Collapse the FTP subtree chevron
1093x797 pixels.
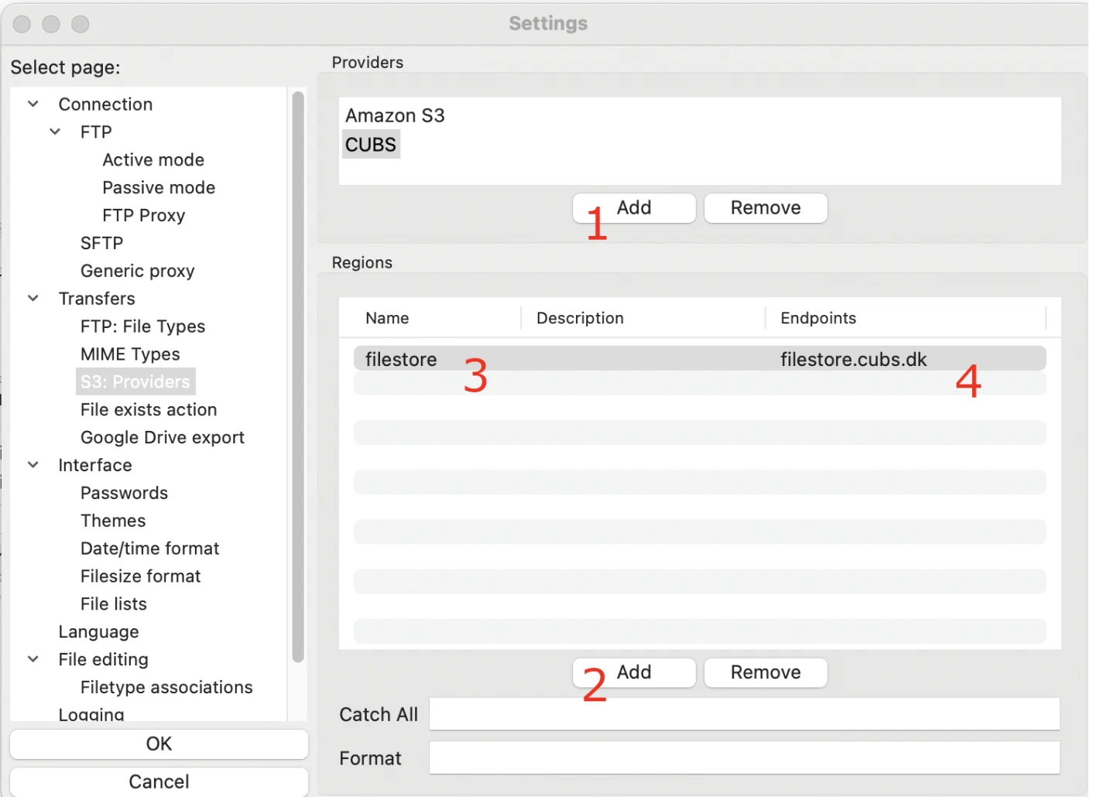[55, 132]
